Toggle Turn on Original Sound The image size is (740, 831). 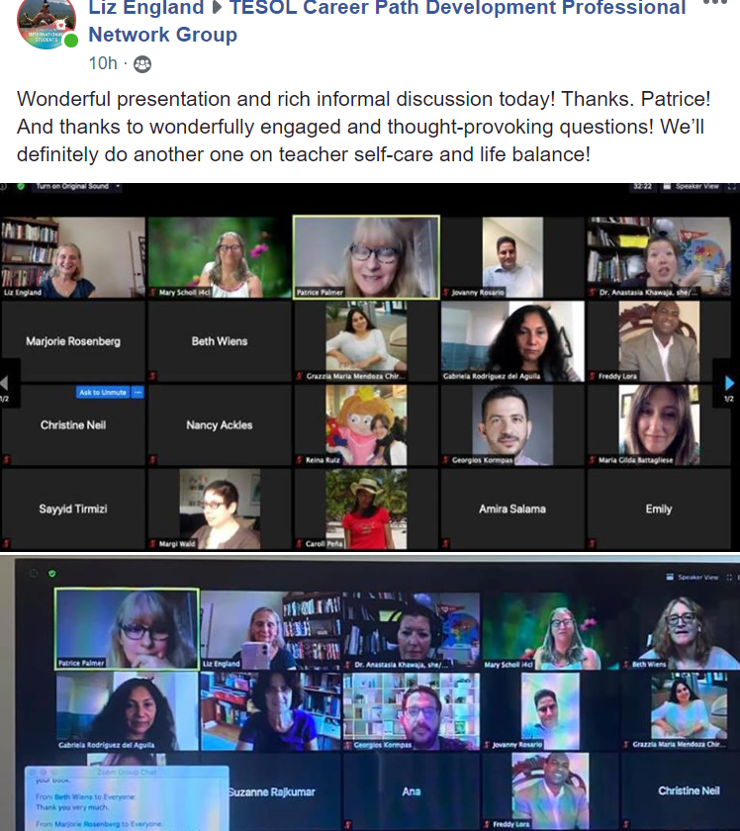(x=73, y=186)
